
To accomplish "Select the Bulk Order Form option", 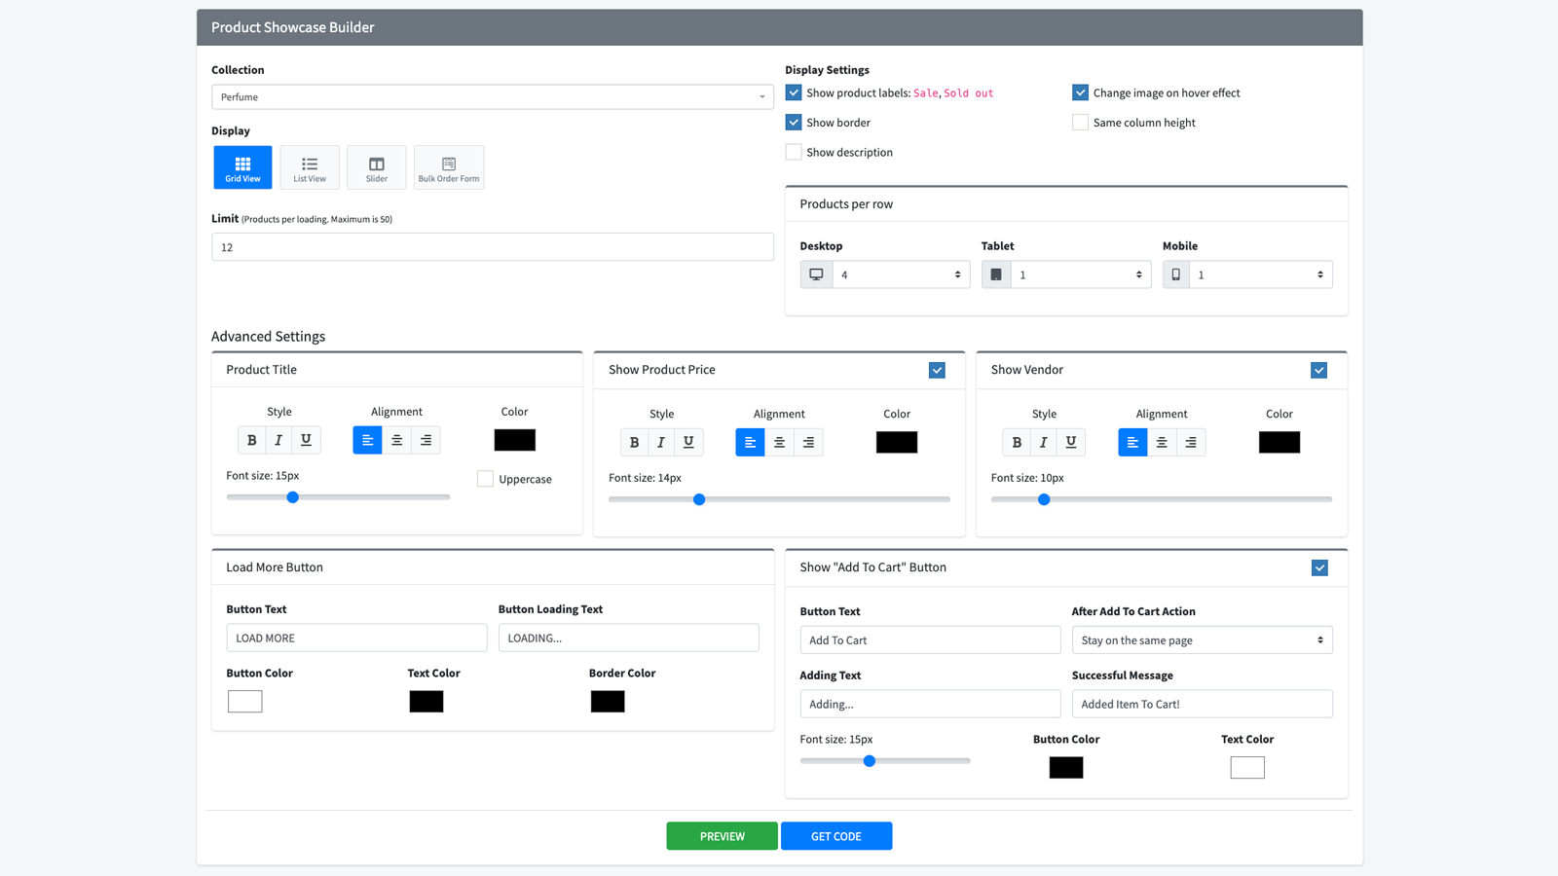I will (x=449, y=166).
